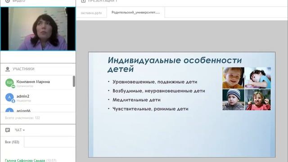The image size is (288, 162).
Task: Click the angry child photo on slide
Action: click(258, 100)
